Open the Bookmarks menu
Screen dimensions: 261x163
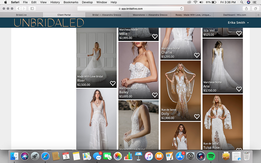click(x=71, y=2)
